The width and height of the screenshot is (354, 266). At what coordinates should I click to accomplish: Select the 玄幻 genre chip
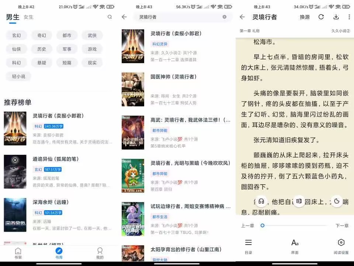coord(16,35)
